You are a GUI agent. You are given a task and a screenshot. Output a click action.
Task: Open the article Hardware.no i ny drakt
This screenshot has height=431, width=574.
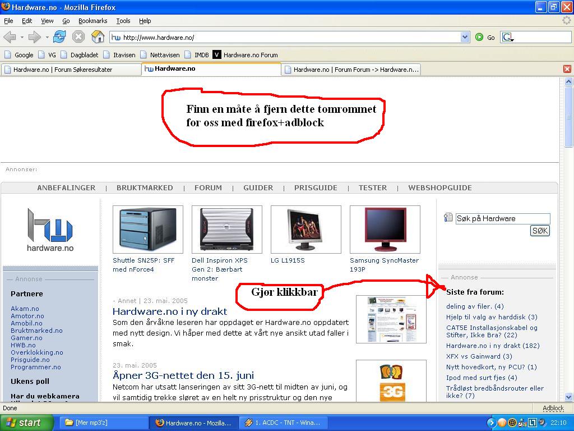[170, 311]
